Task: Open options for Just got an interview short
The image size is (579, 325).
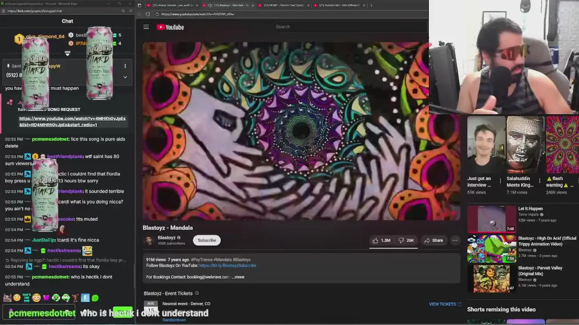Action: click(x=500, y=181)
